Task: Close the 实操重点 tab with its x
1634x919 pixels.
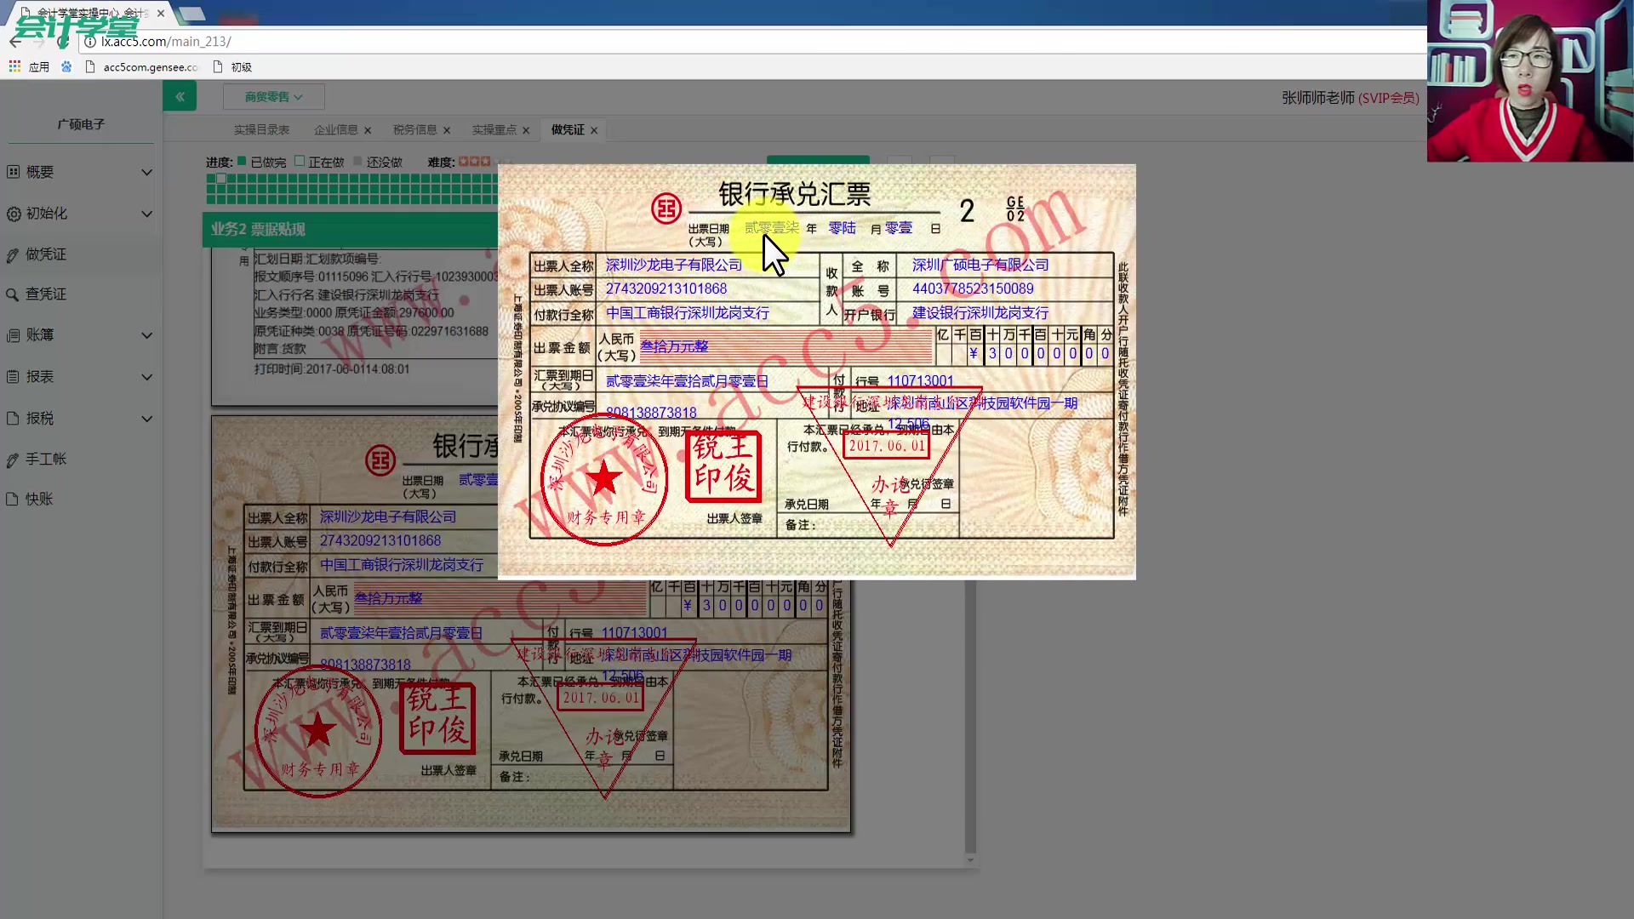Action: tap(526, 130)
